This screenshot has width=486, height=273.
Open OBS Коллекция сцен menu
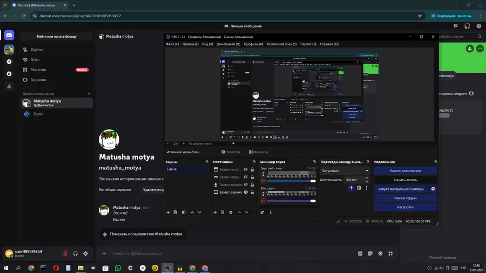(x=282, y=44)
